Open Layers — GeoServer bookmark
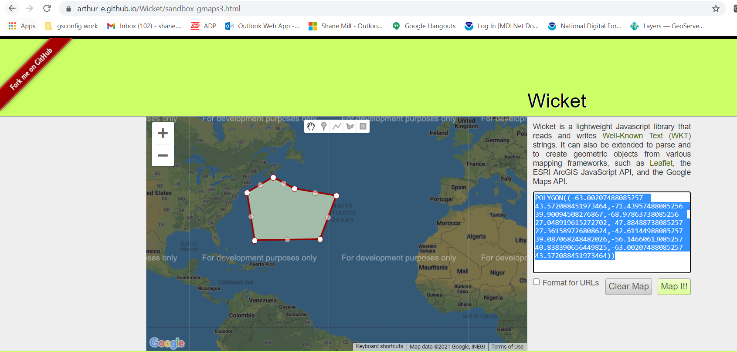 (667, 26)
